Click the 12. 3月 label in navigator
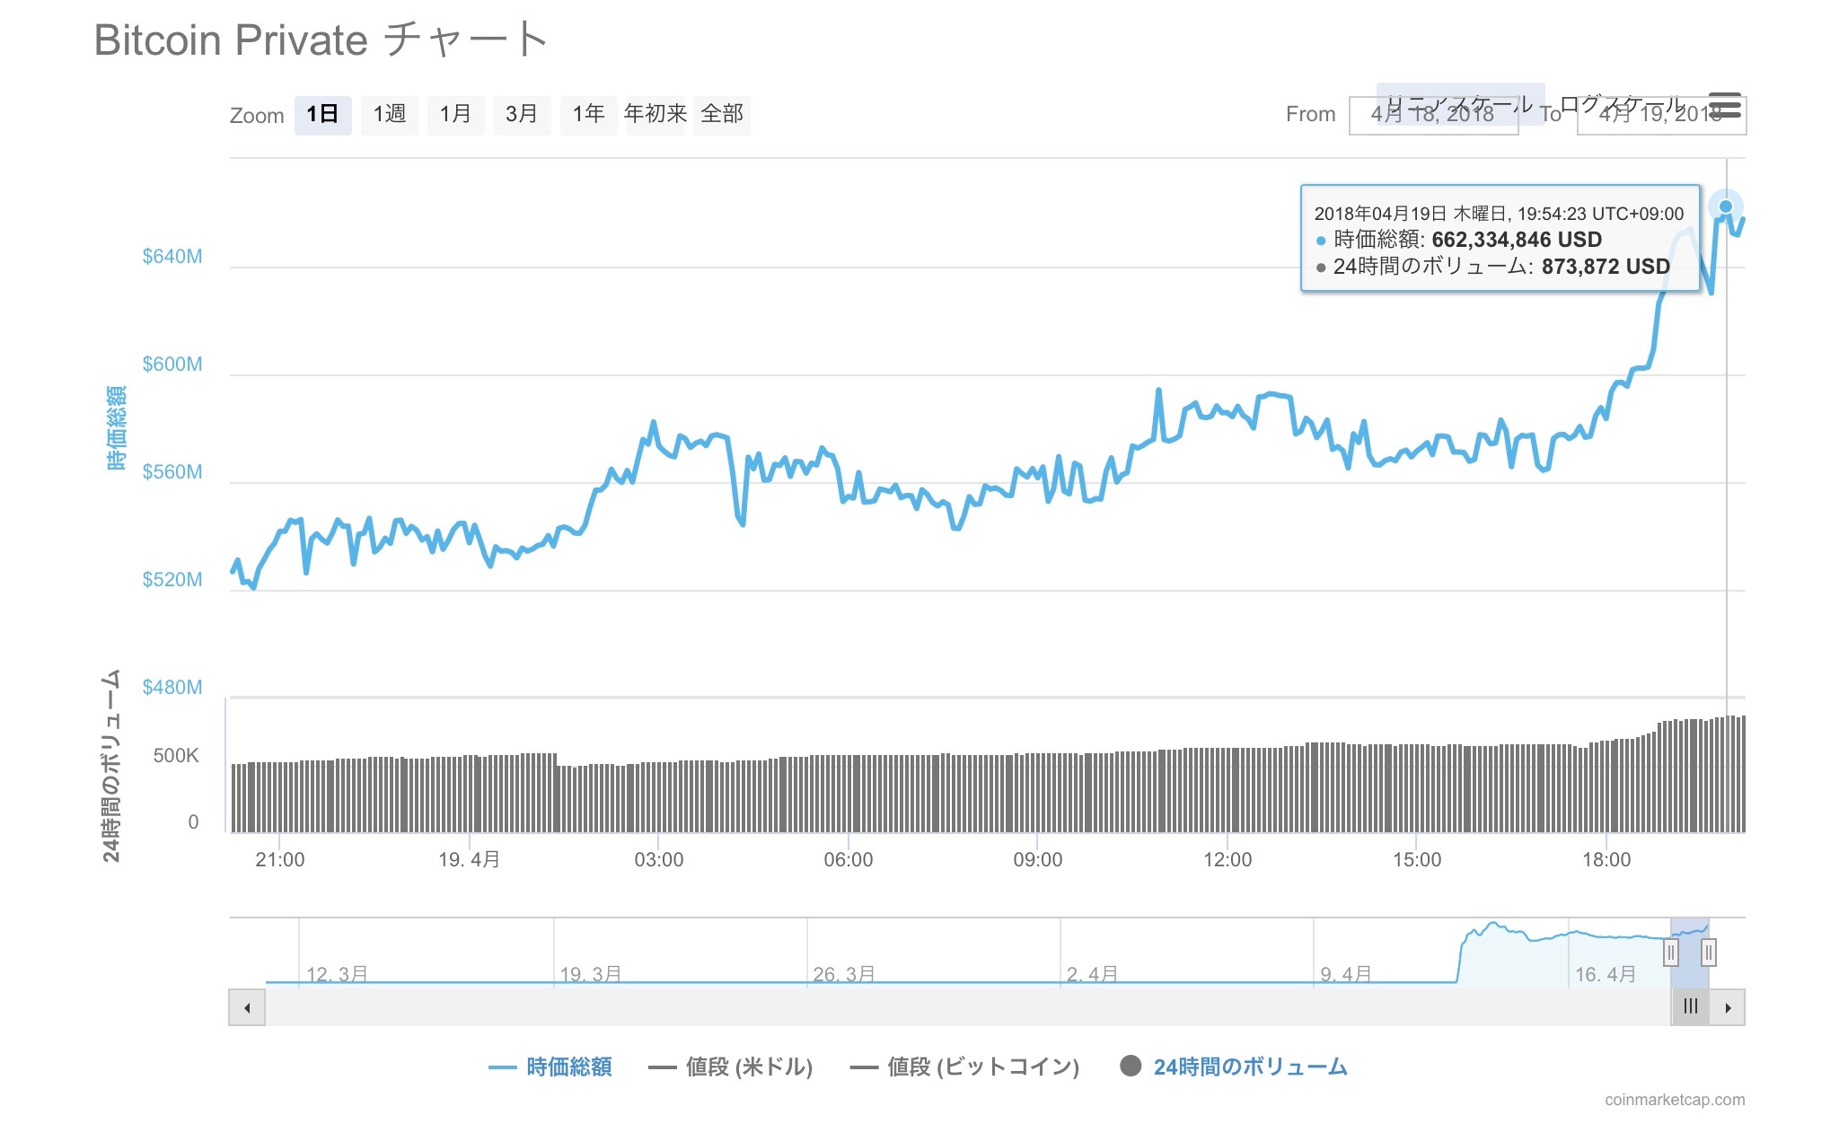 (x=337, y=974)
